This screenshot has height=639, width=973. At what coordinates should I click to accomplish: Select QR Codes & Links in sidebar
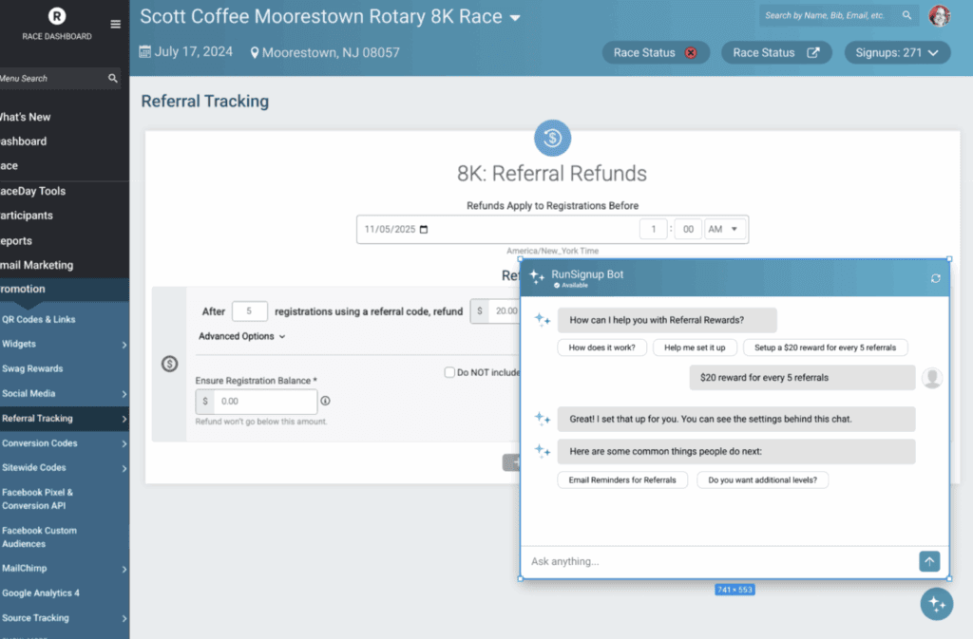[38, 319]
